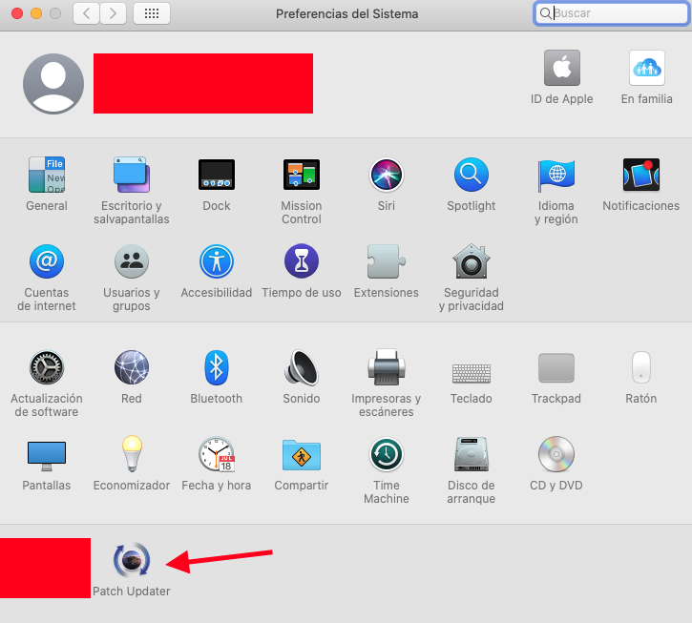The height and width of the screenshot is (623, 692).
Task: Open Seguridad y privacidad settings
Action: tap(472, 261)
